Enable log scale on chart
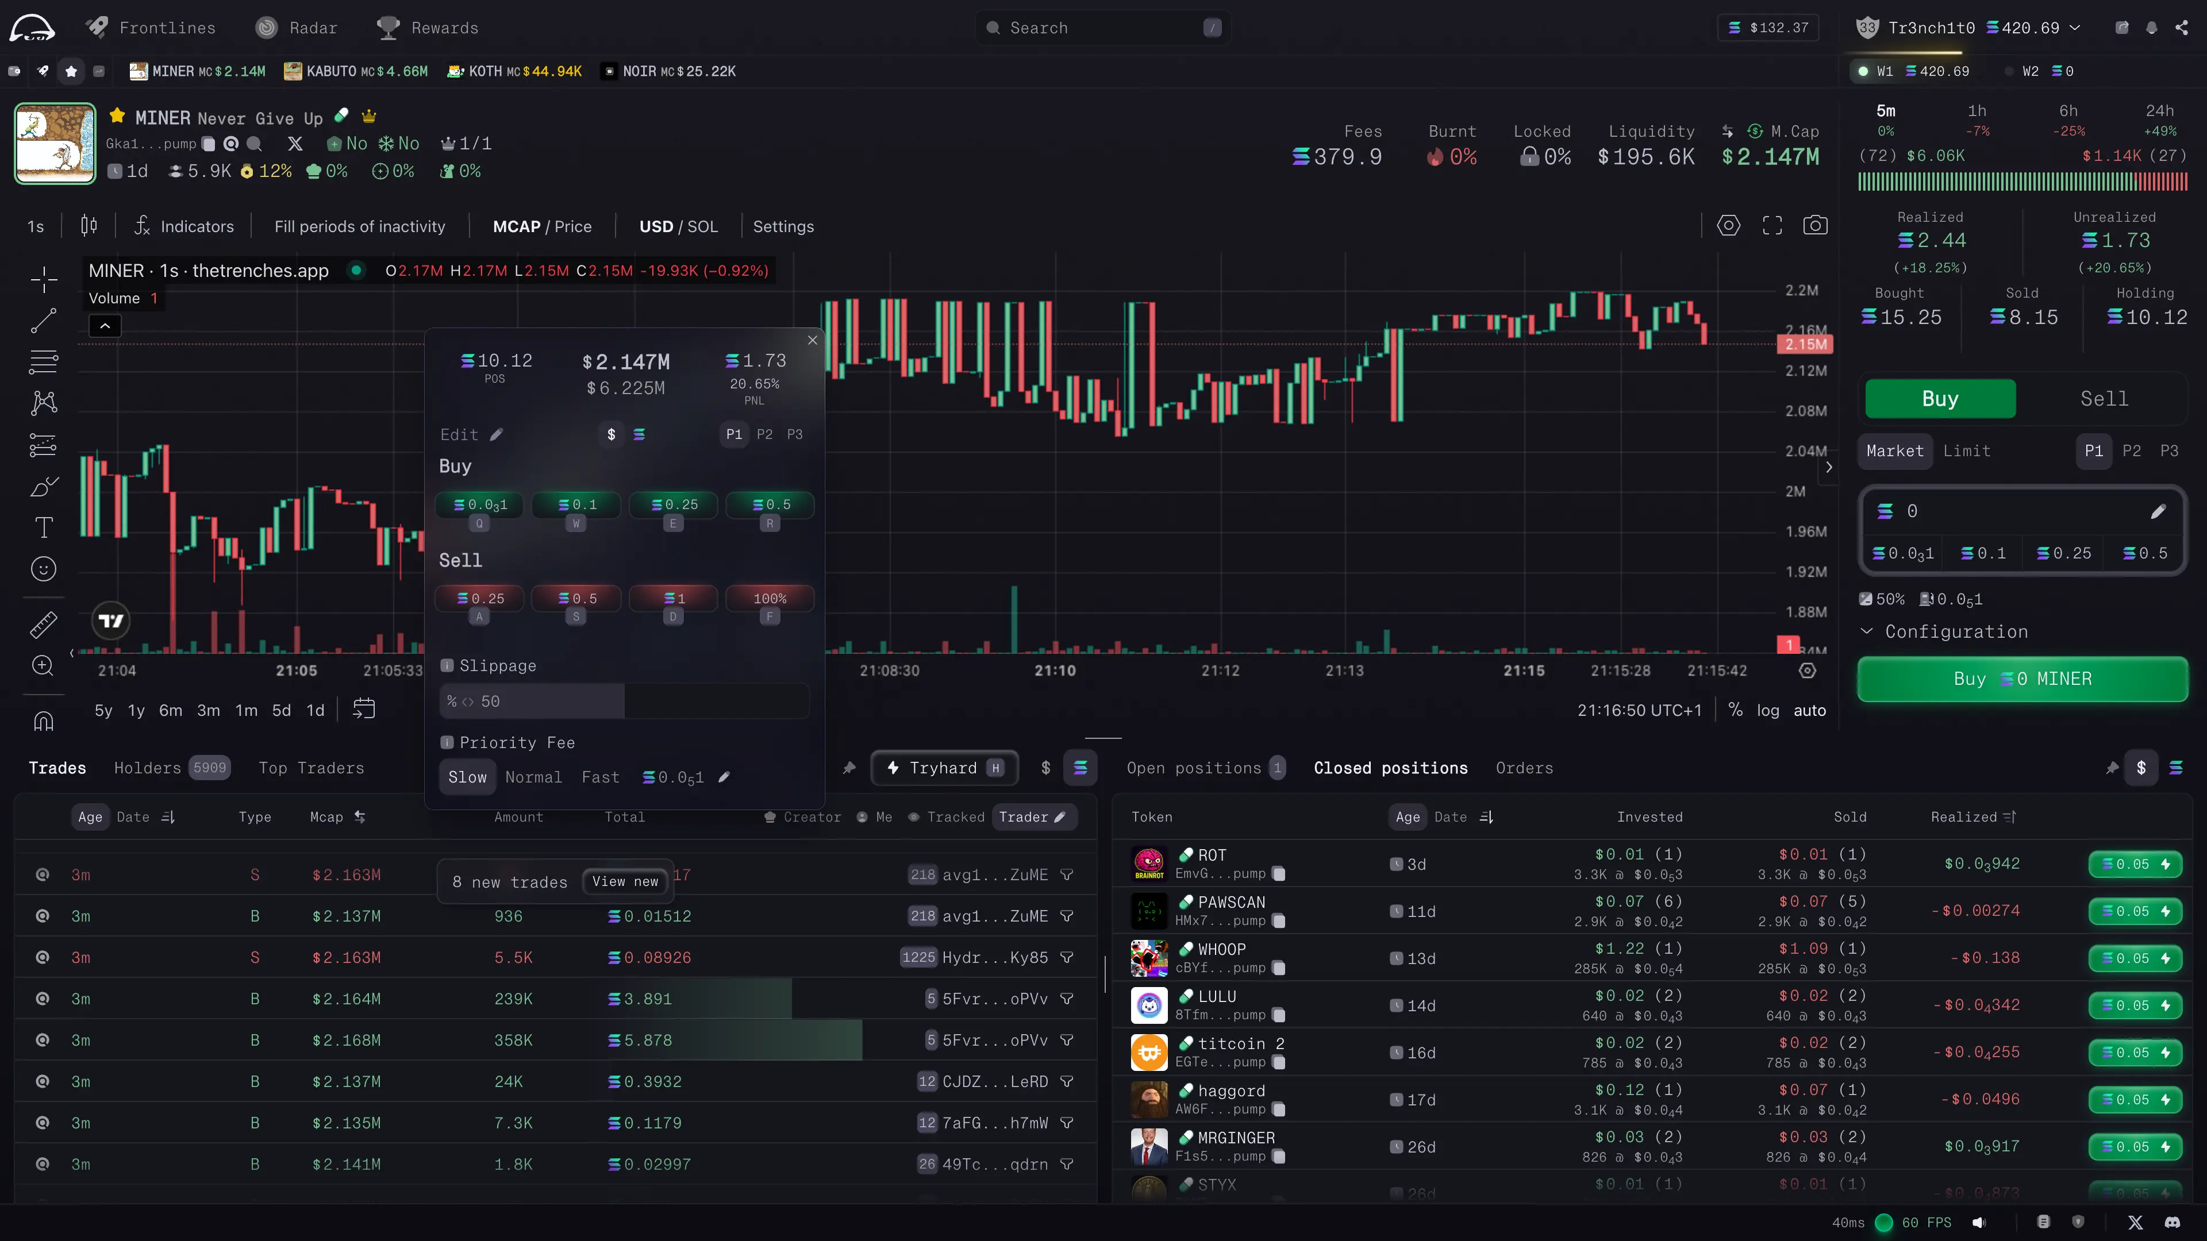The height and width of the screenshot is (1241, 2207). [x=1767, y=710]
